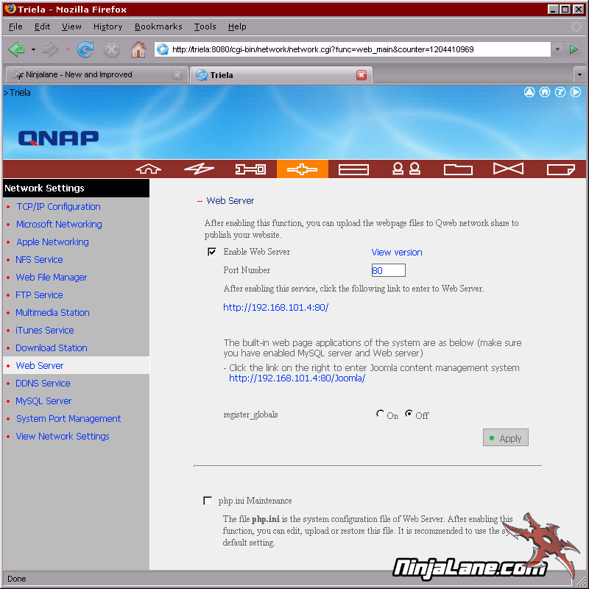Viewport: 589px width, 589px height.
Task: Click the Firefox Forward arrow button
Action: point(50,49)
